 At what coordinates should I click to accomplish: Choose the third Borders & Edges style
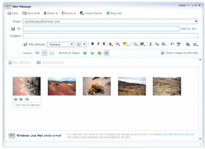coord(99,53)
